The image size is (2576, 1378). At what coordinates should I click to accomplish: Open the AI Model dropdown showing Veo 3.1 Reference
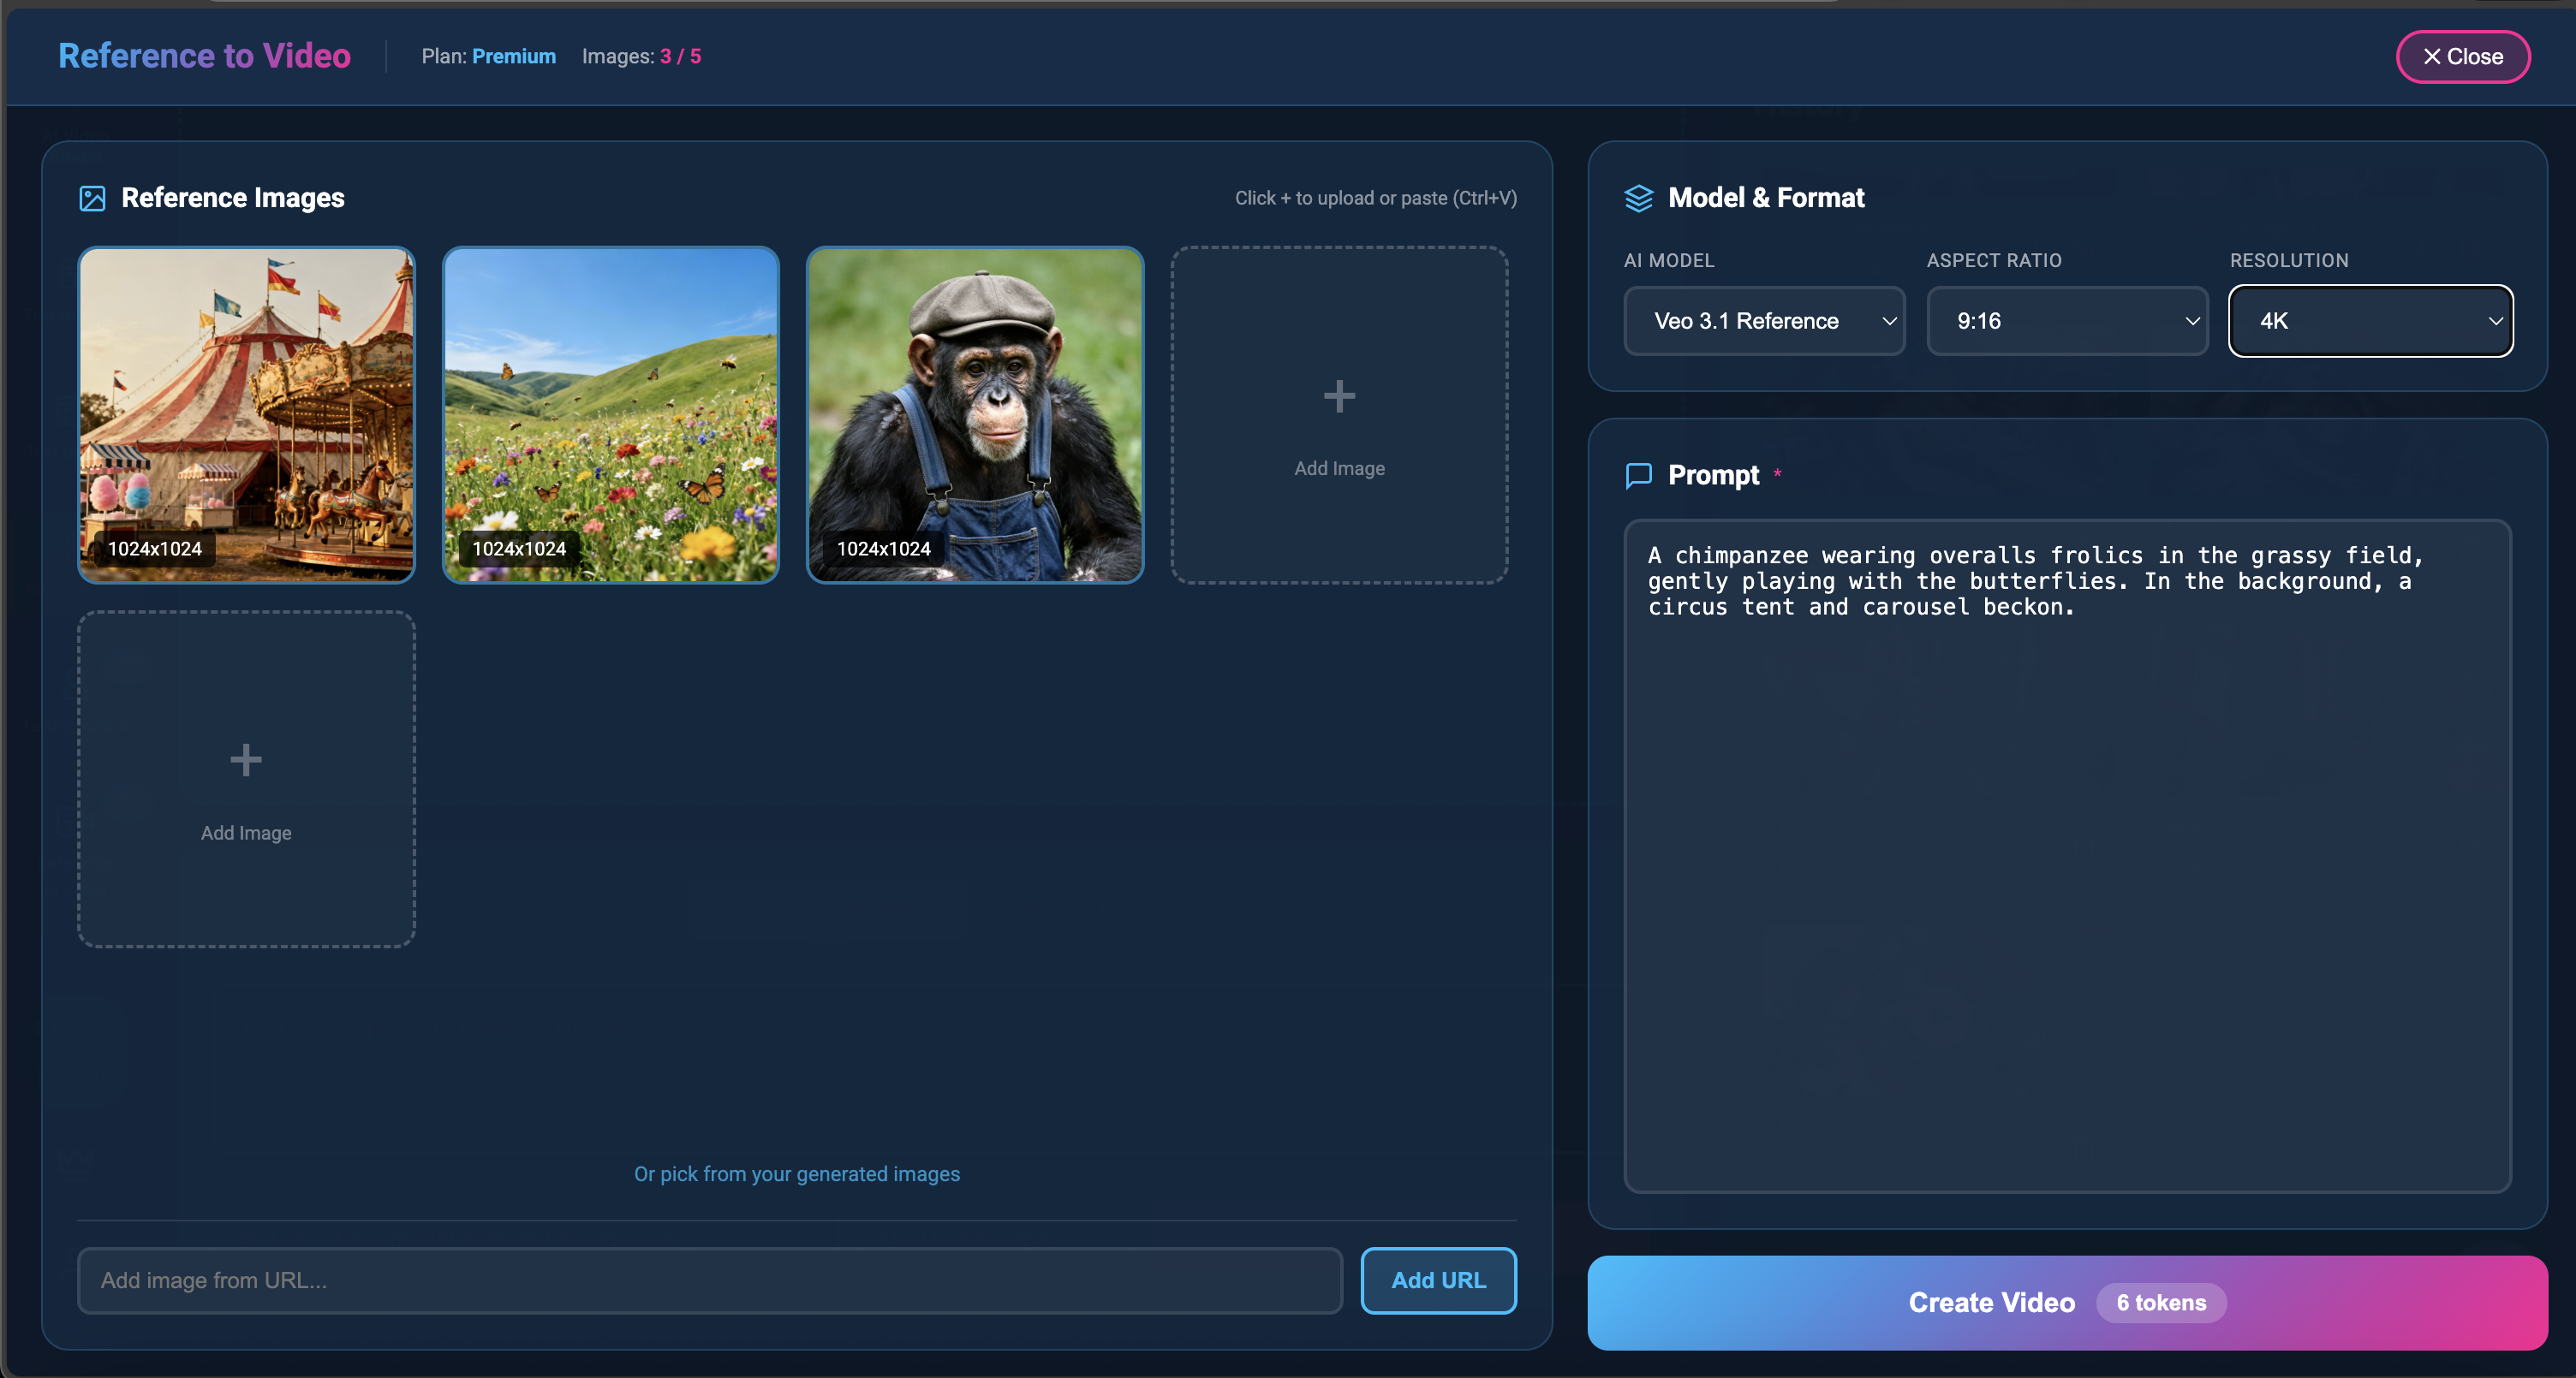pos(1763,321)
